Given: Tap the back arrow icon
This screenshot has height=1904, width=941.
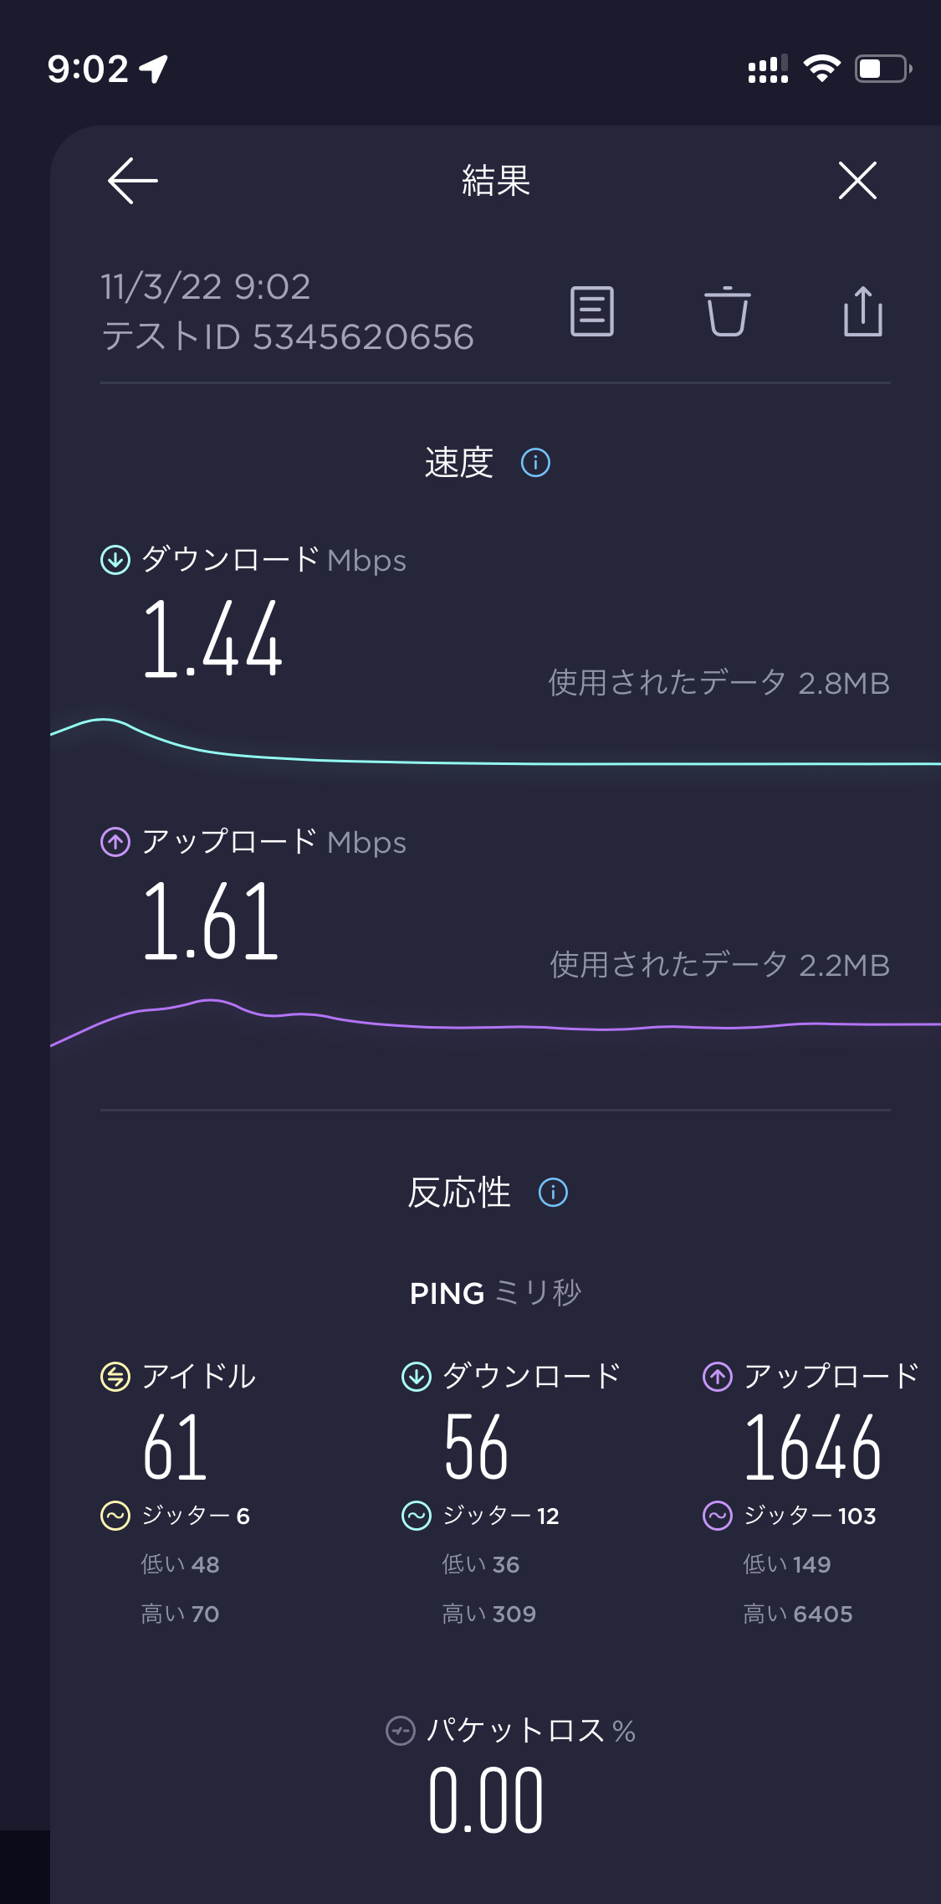Looking at the screenshot, I should 133,180.
